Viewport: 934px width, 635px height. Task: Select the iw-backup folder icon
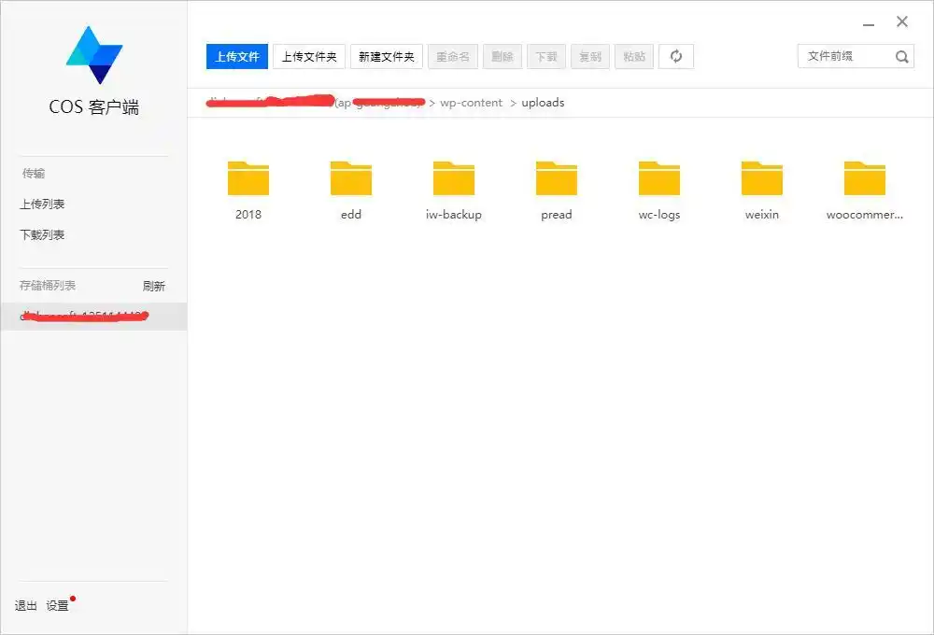coord(454,178)
